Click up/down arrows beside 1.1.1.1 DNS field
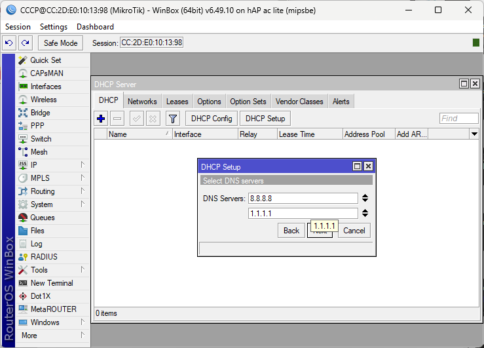 pyautogui.click(x=365, y=213)
